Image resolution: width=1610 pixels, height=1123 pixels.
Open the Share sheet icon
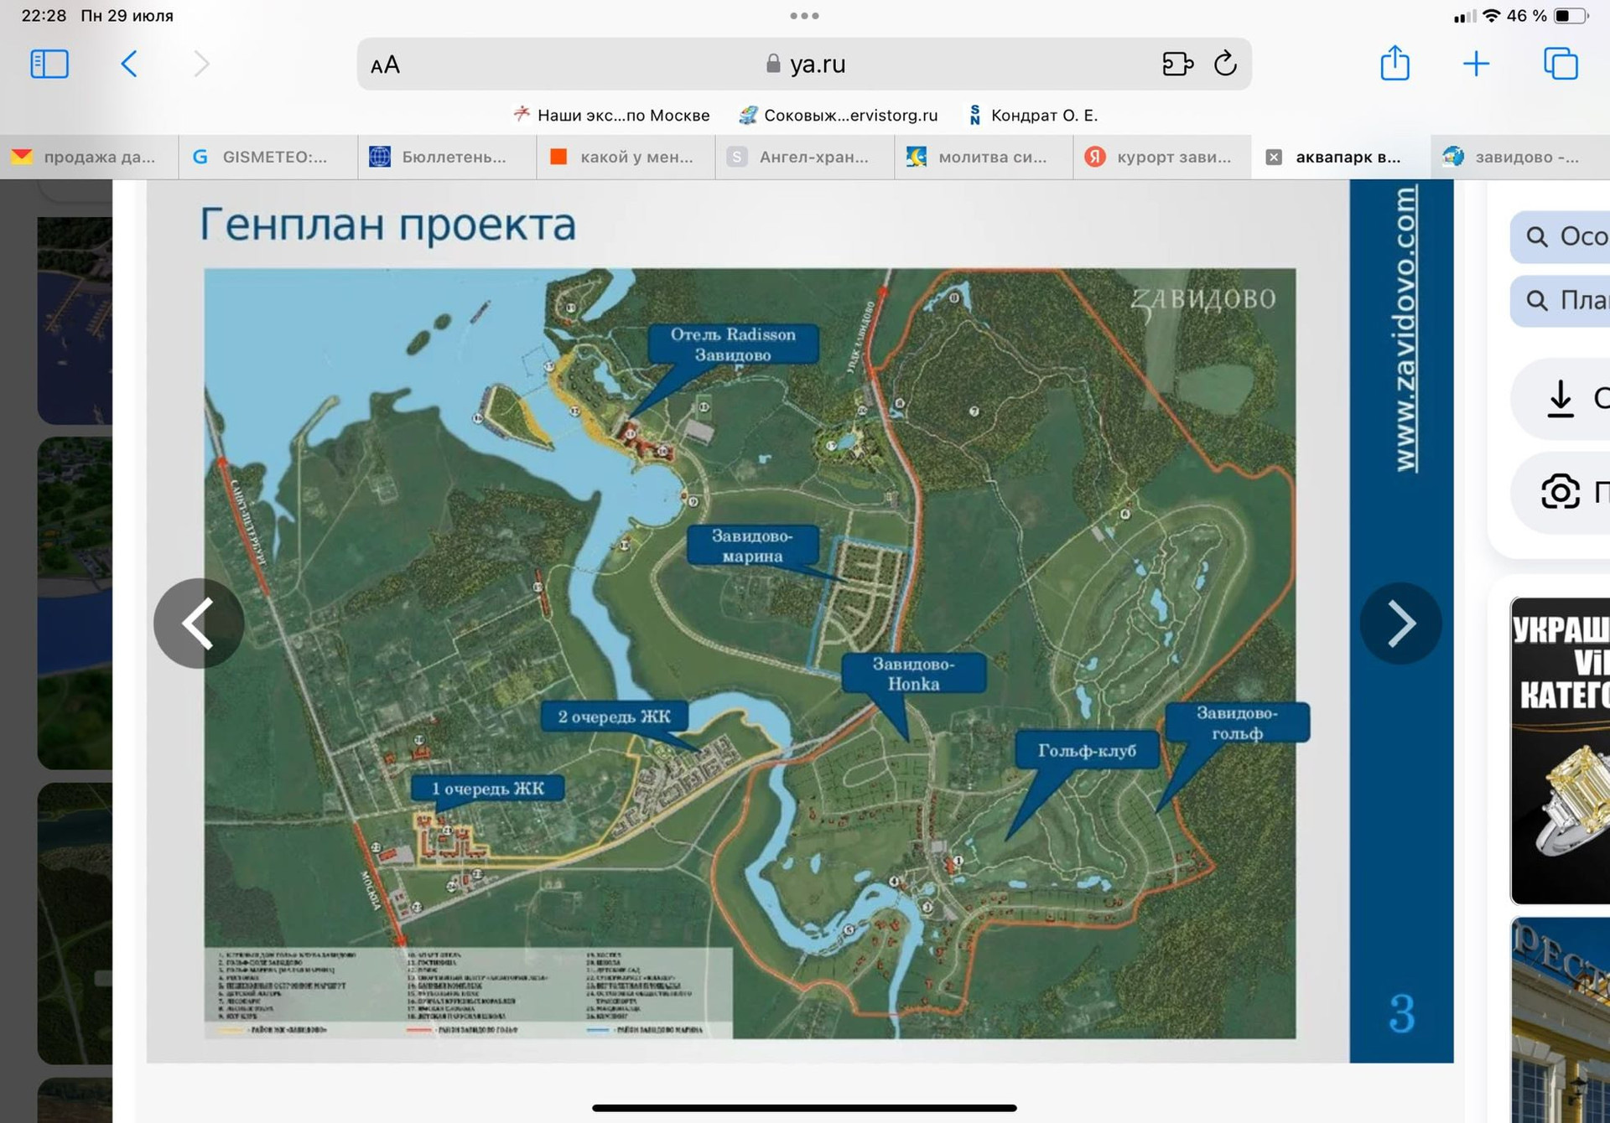tap(1394, 64)
